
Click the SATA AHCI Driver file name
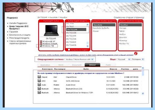(x=73, y=81)
